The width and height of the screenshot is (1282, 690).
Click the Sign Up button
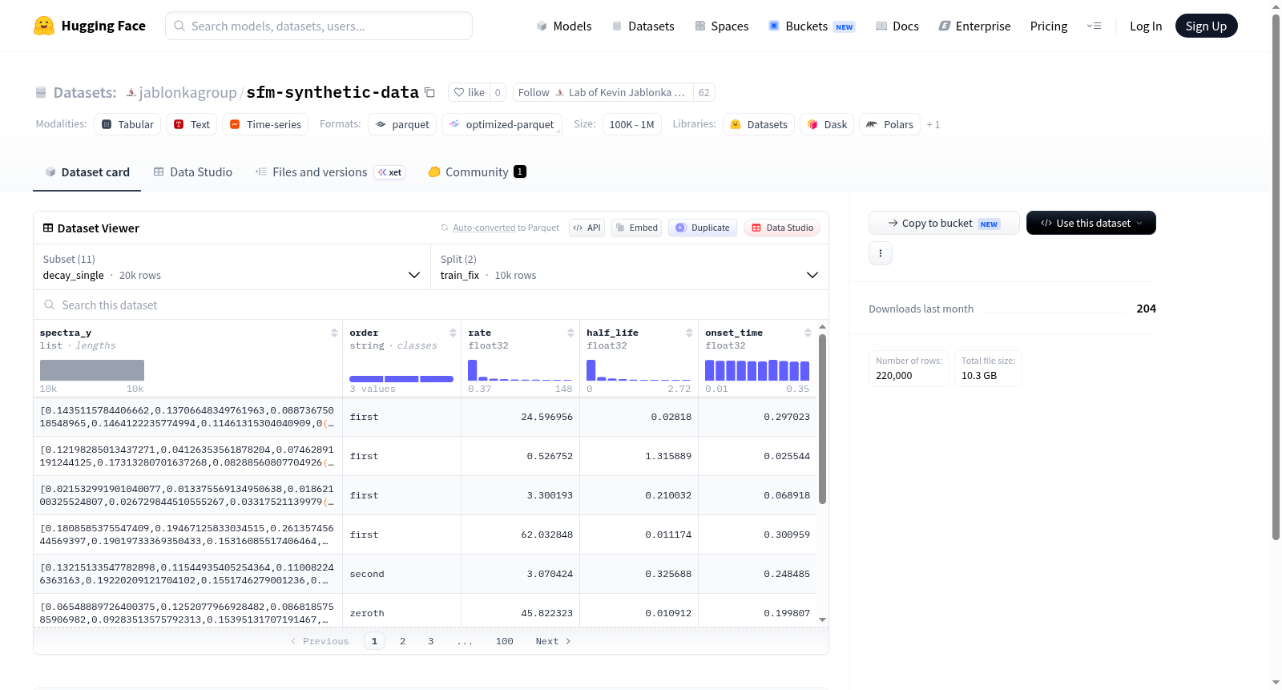pyautogui.click(x=1207, y=26)
